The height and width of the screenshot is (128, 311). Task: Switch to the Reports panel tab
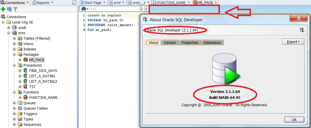[x=43, y=3]
